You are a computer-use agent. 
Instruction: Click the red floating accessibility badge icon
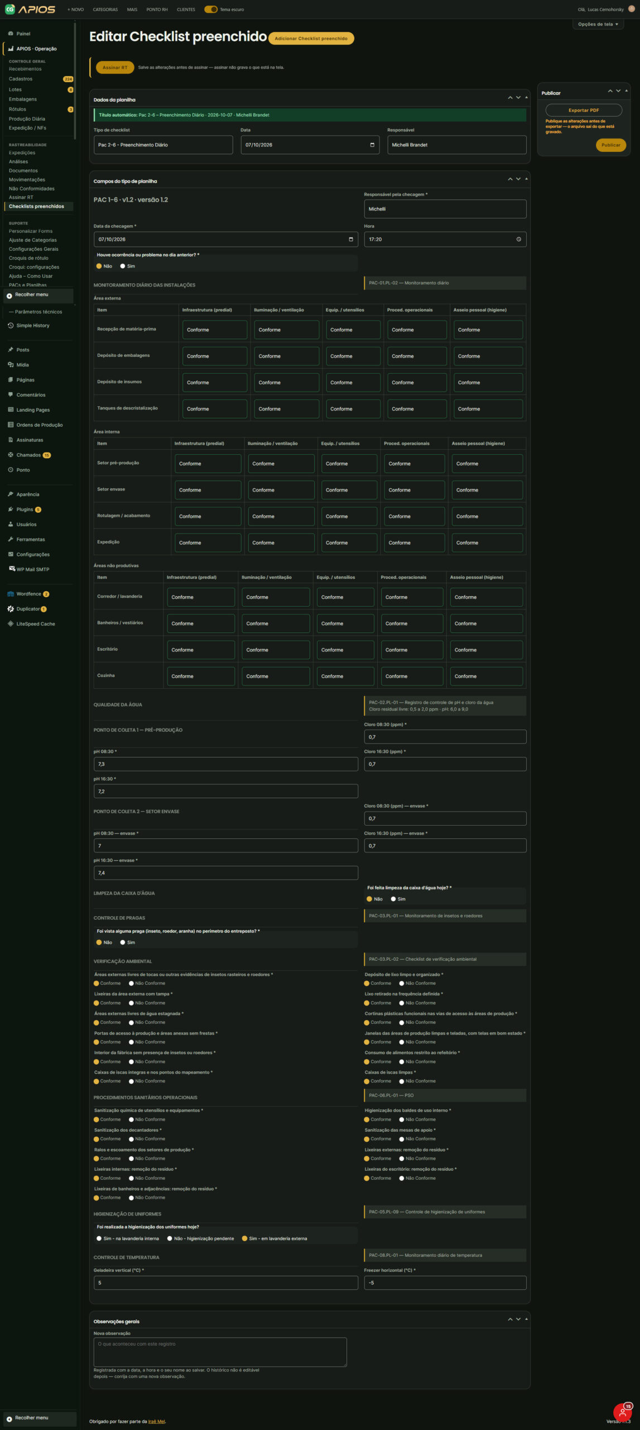622,1412
